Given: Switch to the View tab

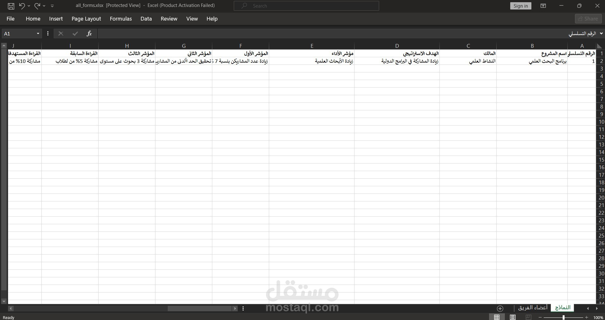Looking at the screenshot, I should [192, 19].
